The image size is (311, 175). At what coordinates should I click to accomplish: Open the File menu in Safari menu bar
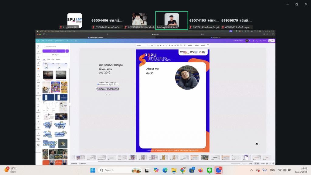point(45,31)
